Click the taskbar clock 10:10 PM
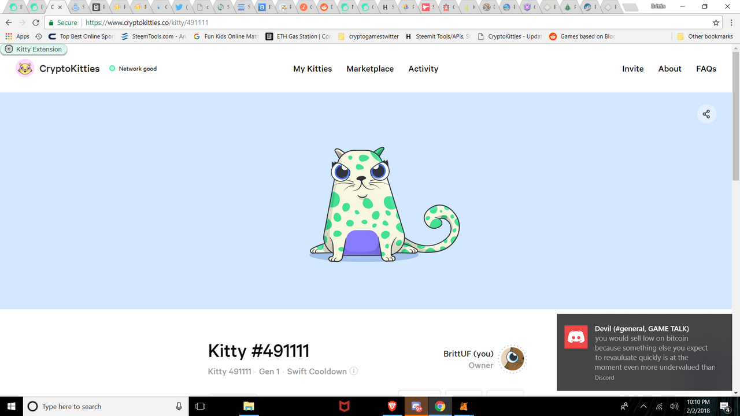The width and height of the screenshot is (740, 416). click(x=699, y=406)
